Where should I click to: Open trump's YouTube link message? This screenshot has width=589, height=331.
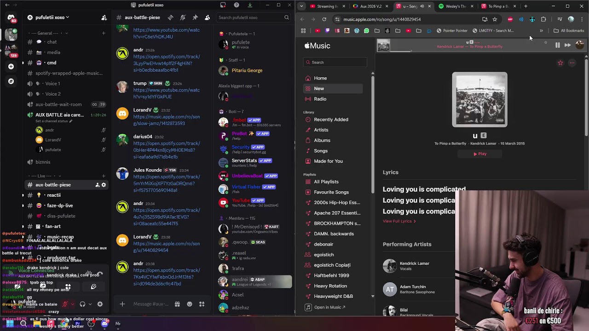(x=167, y=93)
